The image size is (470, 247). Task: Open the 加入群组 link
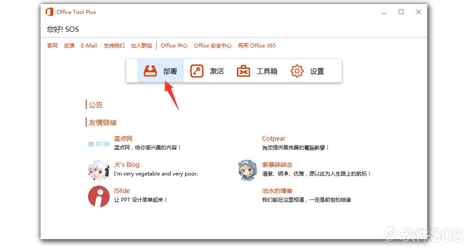141,46
